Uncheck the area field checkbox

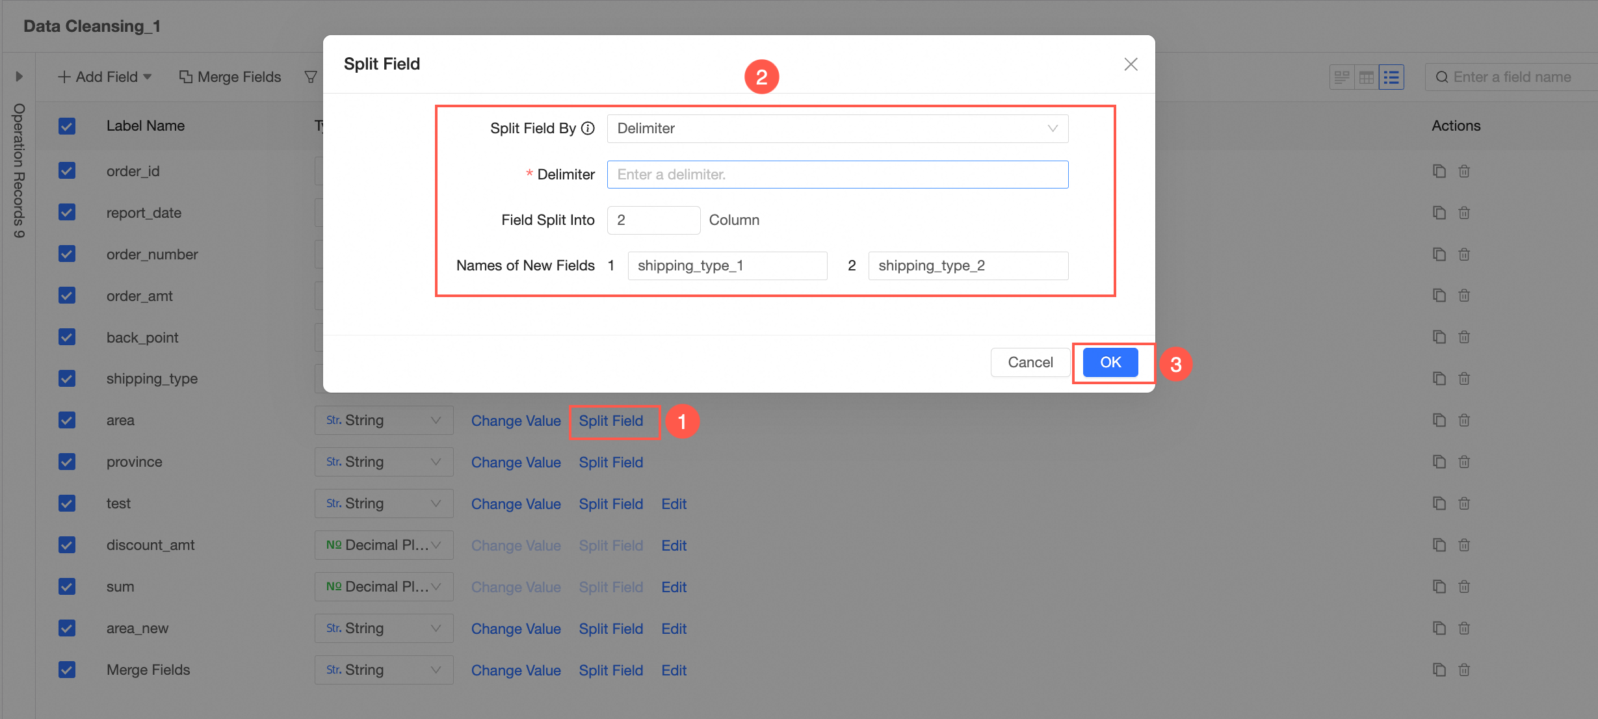[x=67, y=420]
